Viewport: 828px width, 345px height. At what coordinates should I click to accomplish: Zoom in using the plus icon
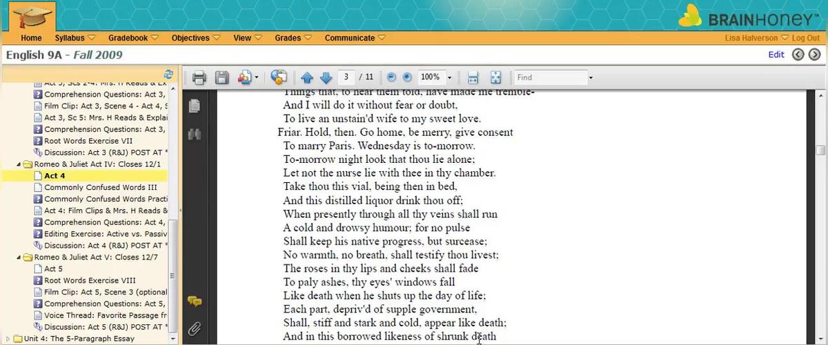407,77
